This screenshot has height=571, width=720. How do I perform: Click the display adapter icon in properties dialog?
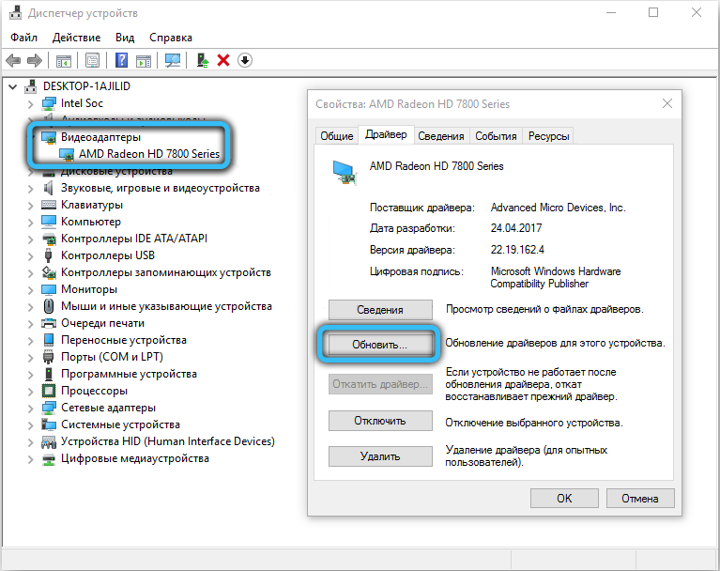[x=345, y=173]
